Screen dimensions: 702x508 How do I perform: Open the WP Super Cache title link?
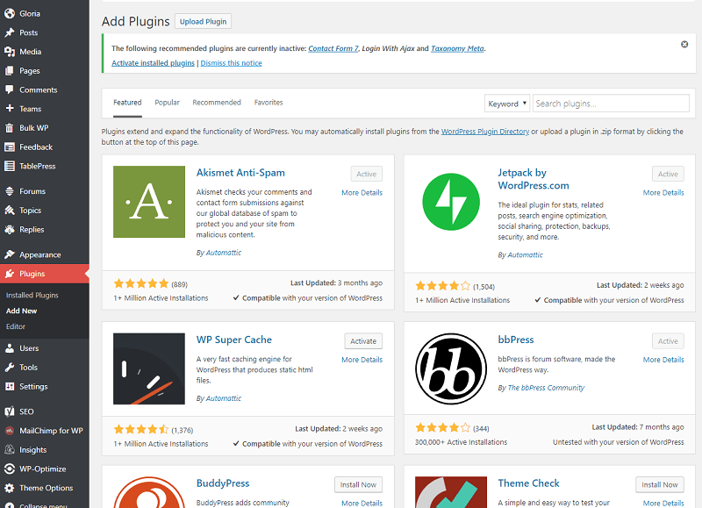tap(234, 340)
